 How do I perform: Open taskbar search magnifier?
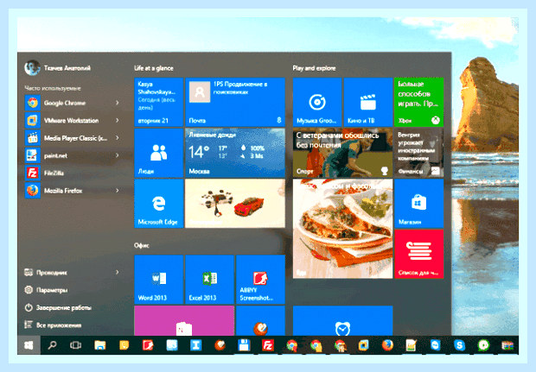click(x=52, y=345)
